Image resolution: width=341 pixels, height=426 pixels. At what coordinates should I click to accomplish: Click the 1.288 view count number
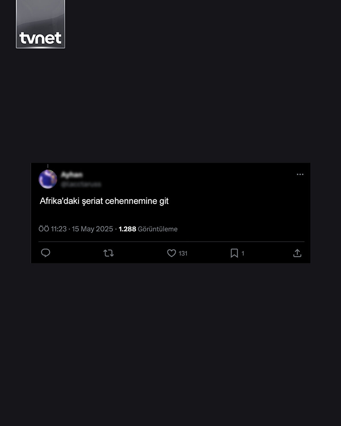point(127,229)
